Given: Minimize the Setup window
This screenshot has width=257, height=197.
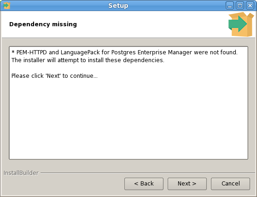Looking at the screenshot, I should click(230, 6).
